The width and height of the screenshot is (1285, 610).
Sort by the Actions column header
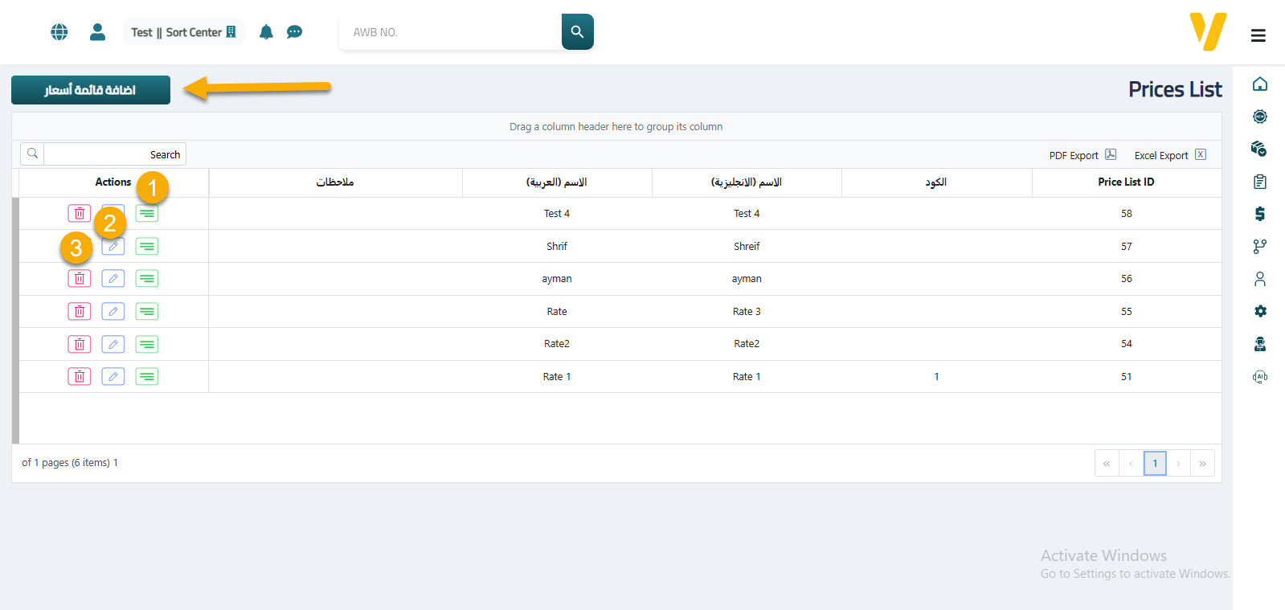(x=113, y=182)
